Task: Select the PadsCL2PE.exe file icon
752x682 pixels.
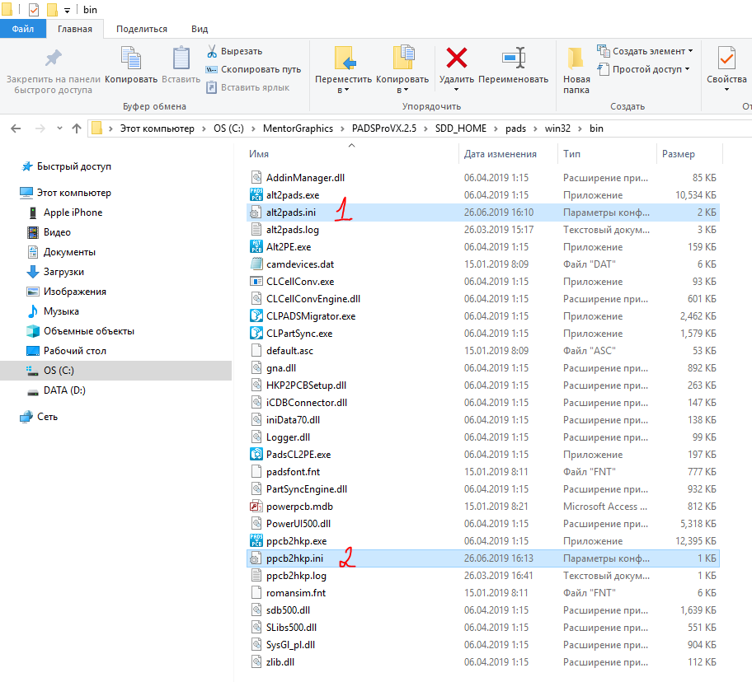Action: [x=256, y=454]
